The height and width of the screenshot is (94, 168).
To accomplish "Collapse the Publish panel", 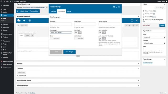I will (x=165, y=4).
